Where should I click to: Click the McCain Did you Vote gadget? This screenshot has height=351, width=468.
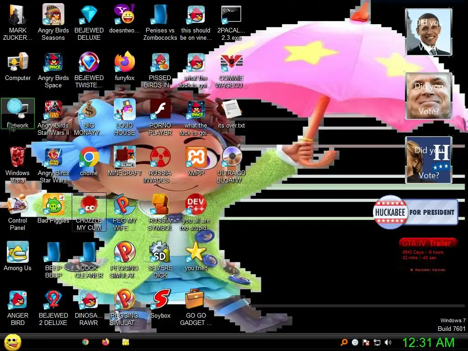pos(428,96)
